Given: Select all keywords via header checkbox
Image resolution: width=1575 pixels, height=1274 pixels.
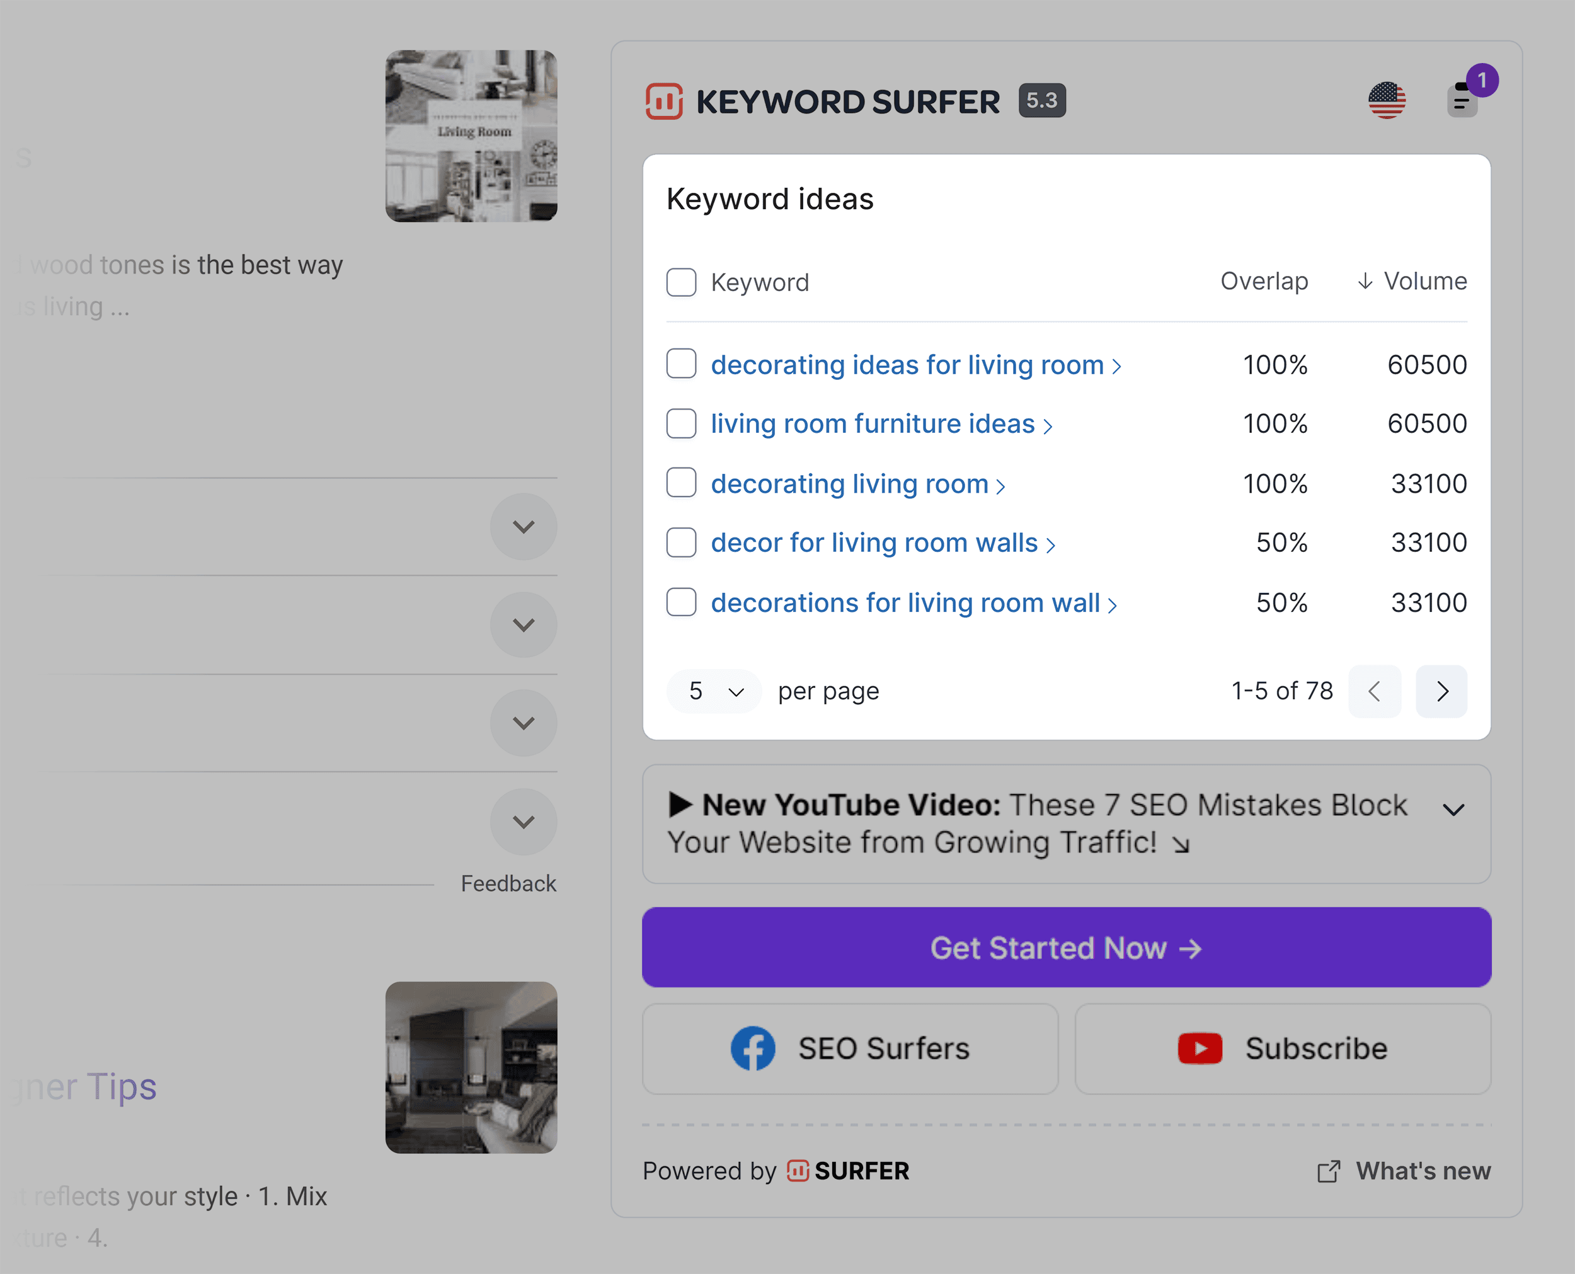Looking at the screenshot, I should [x=681, y=282].
